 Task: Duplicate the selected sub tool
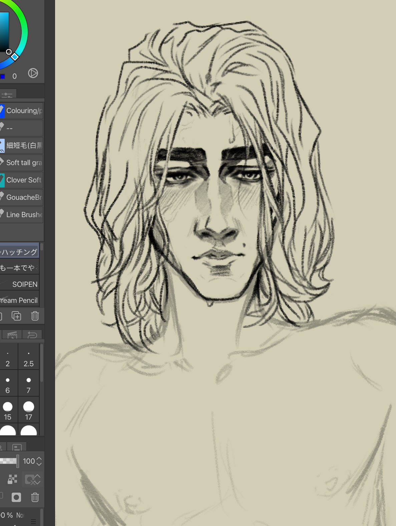pyautogui.click(x=16, y=316)
